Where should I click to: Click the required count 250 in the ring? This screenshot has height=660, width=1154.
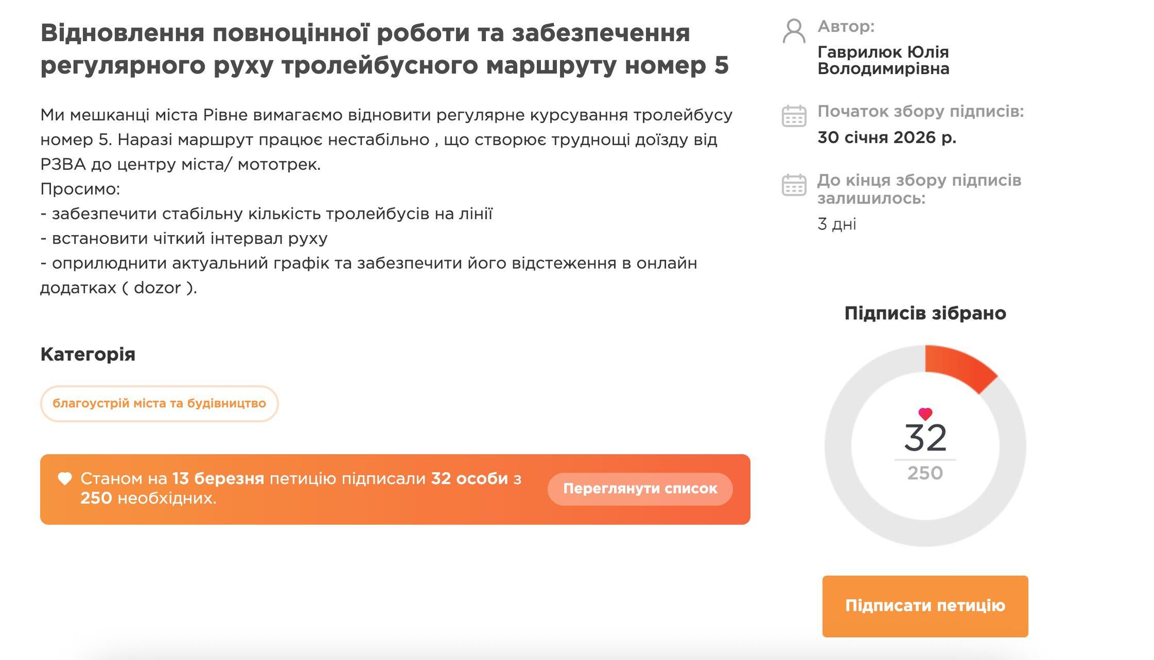pyautogui.click(x=925, y=473)
